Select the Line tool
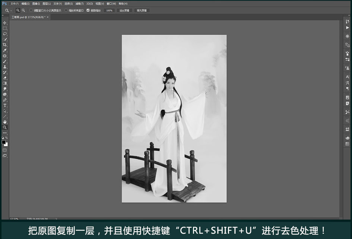Screen dimensions: 352x239 [5, 117]
